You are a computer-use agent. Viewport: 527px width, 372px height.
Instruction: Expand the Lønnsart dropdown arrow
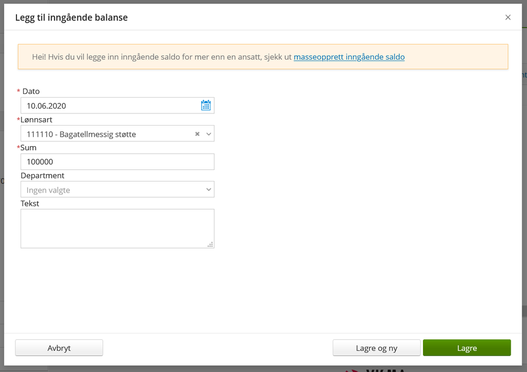tap(209, 134)
